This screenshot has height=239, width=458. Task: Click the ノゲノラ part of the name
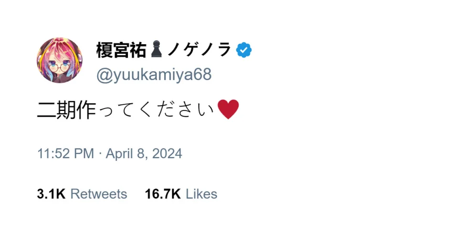[x=199, y=50]
